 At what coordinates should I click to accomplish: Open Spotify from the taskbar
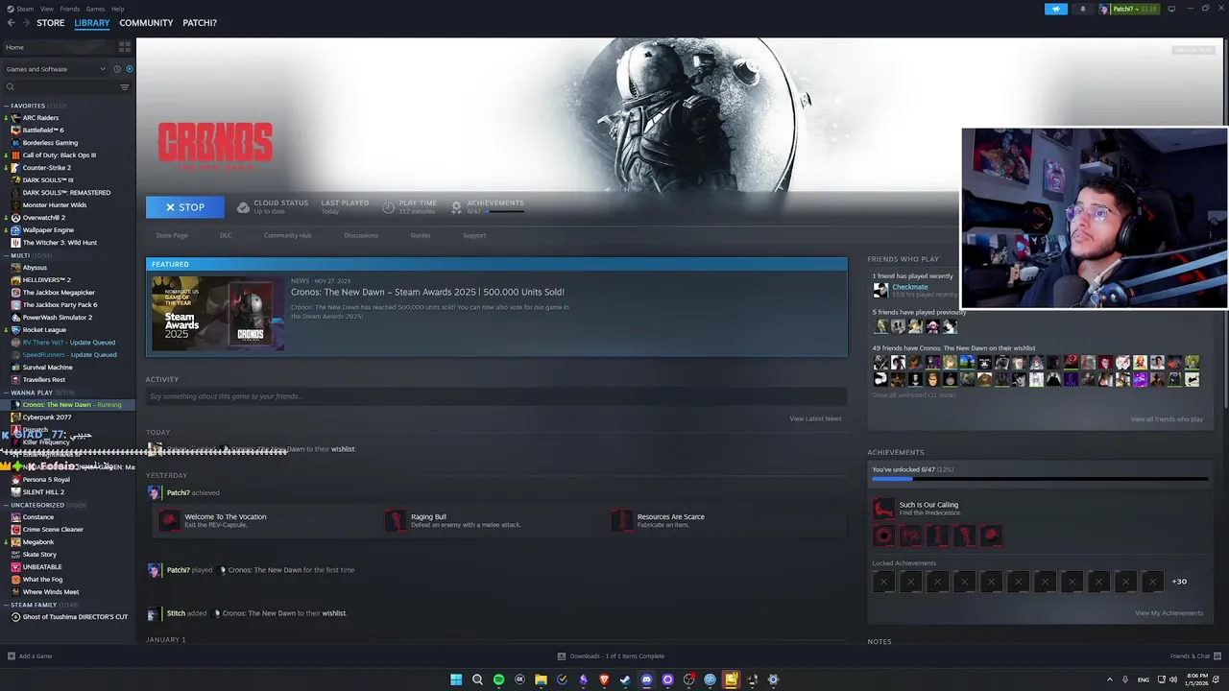(498, 679)
